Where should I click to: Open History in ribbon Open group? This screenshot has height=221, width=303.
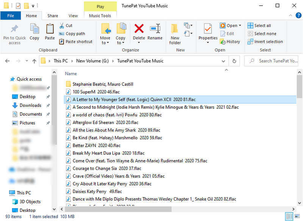[x=230, y=42]
